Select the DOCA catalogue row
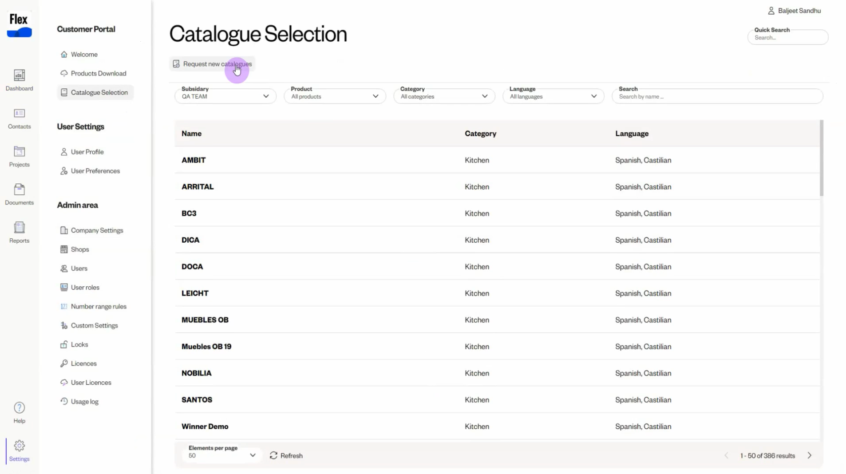Screen dimensions: 846x474 (497, 267)
